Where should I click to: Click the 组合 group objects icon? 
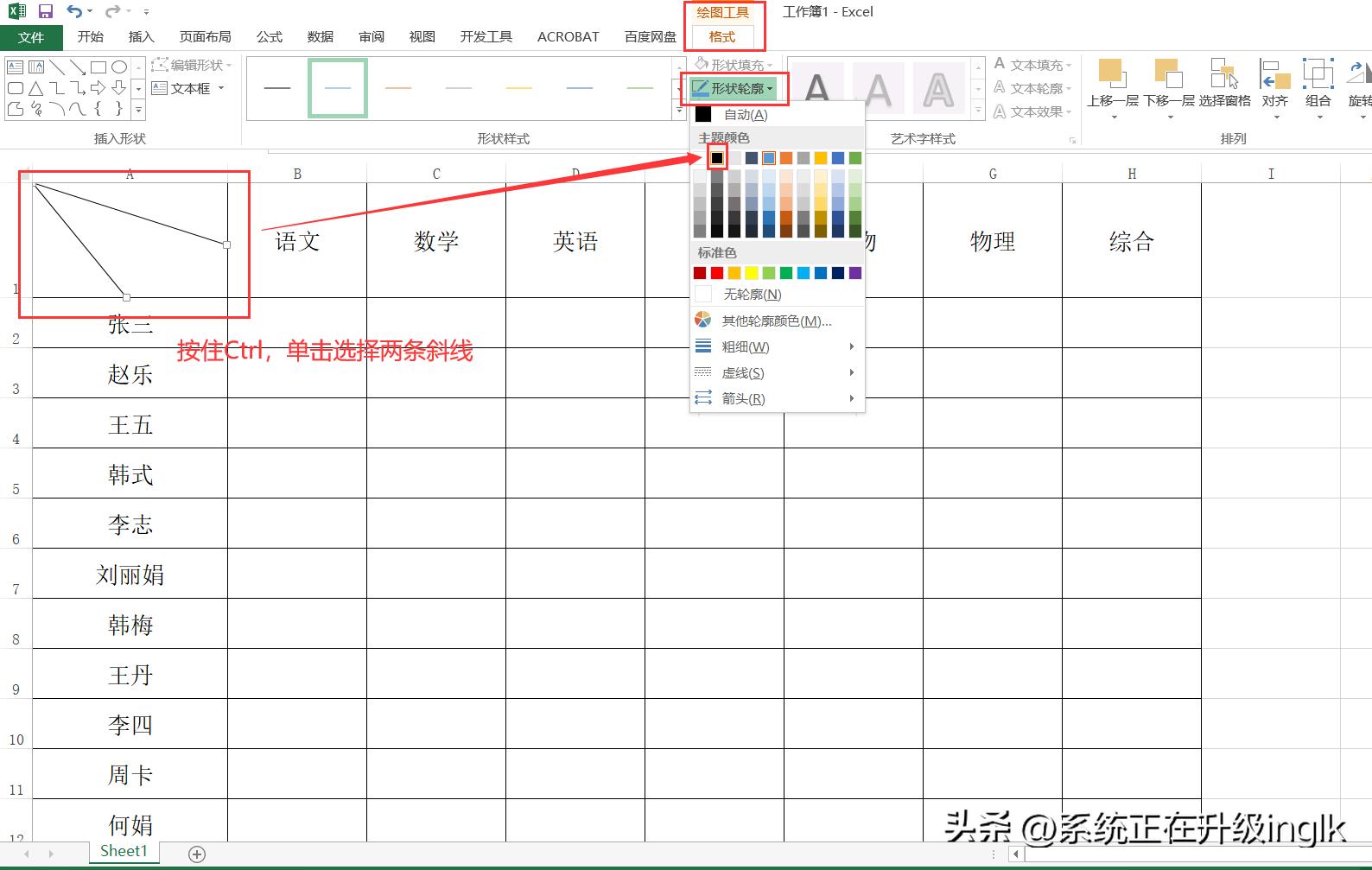pyautogui.click(x=1318, y=76)
